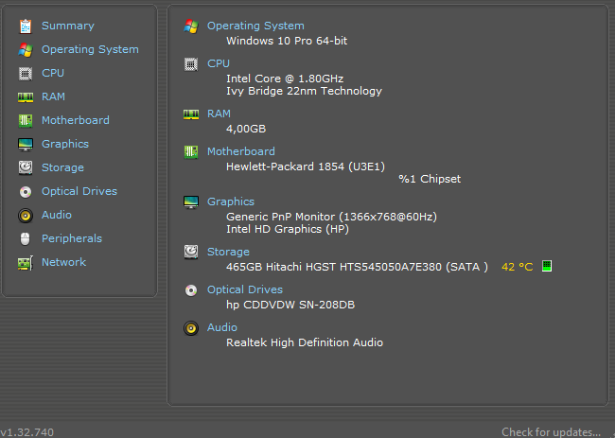Click Realtek High Definition Audio text
615x438 pixels.
tap(305, 342)
